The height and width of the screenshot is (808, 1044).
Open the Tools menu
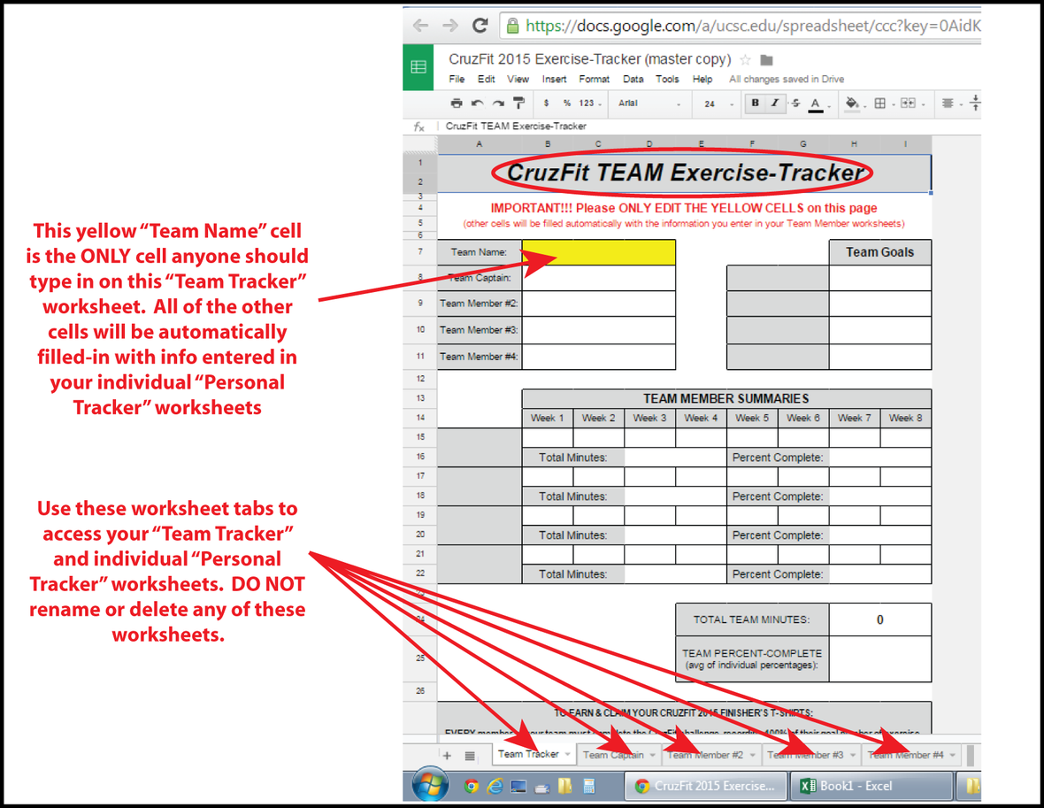667,80
